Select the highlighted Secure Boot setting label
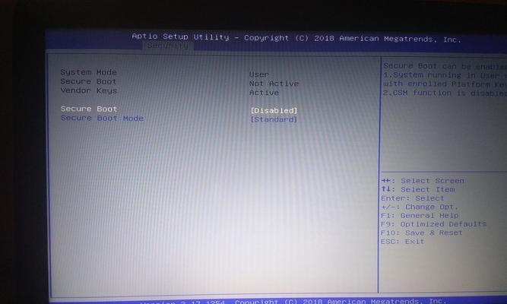 [x=89, y=109]
